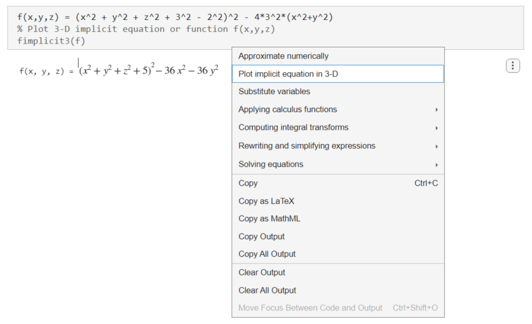Click the fimplicit3(f) code line

click(x=51, y=41)
